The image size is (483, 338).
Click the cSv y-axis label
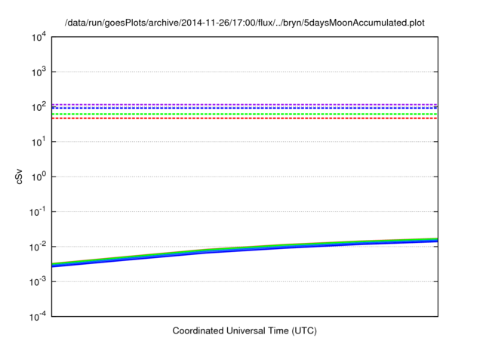click(x=19, y=177)
